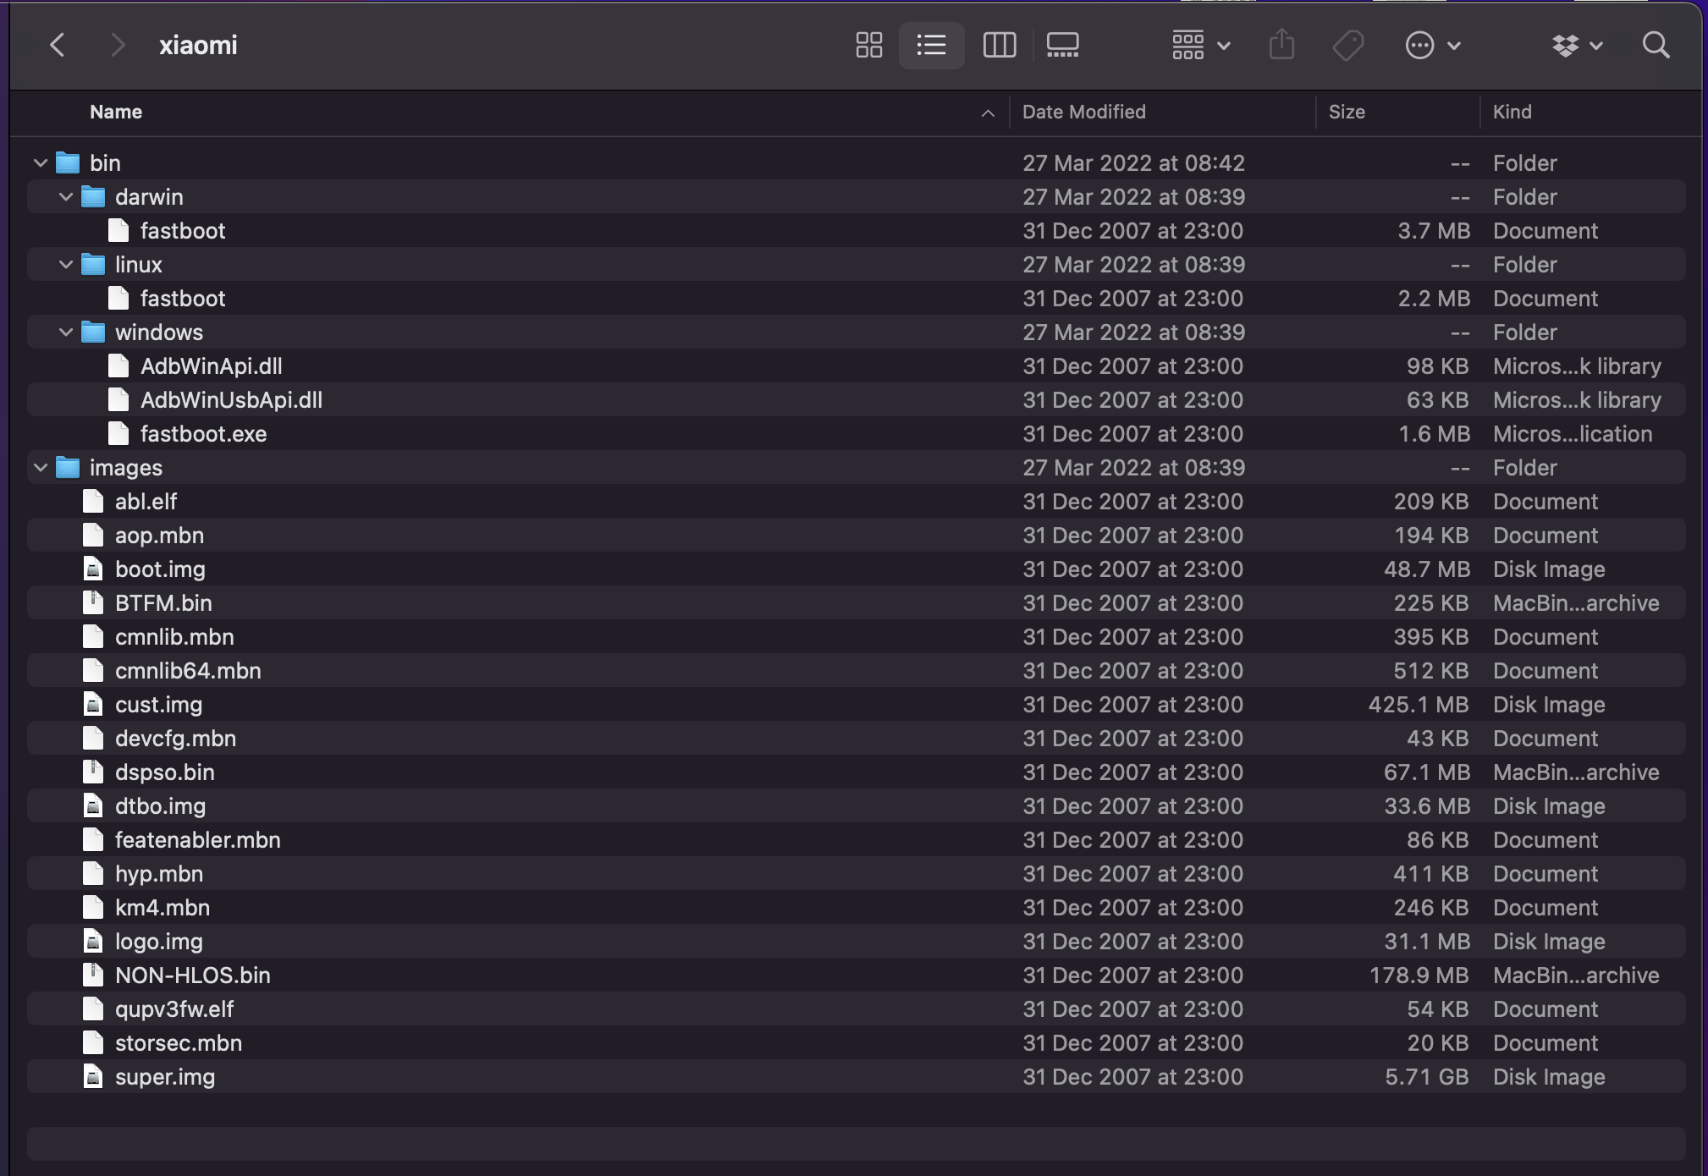The width and height of the screenshot is (1708, 1176).
Task: Click the boot.img disk image icon
Action: [x=93, y=569]
